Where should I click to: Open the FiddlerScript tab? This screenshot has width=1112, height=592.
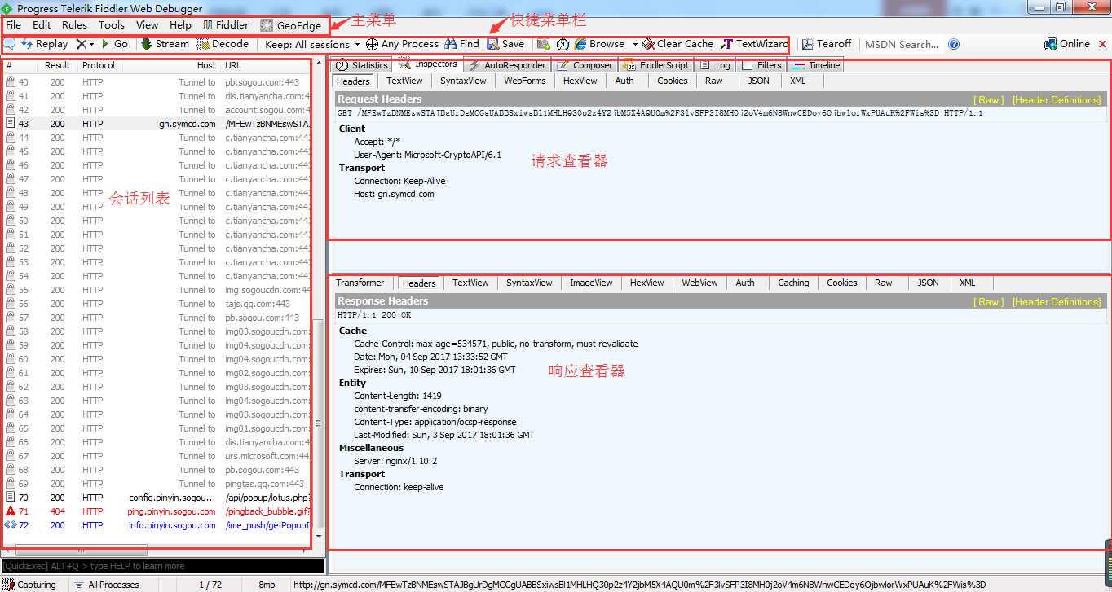(x=656, y=65)
